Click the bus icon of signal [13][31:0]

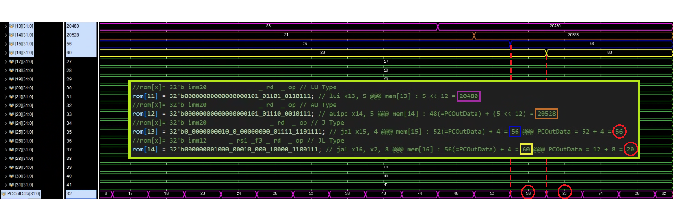pyautogui.click(x=12, y=26)
